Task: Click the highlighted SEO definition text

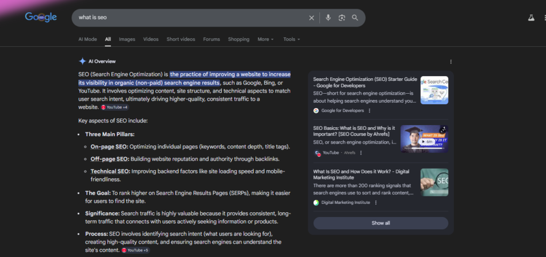Action: point(184,79)
